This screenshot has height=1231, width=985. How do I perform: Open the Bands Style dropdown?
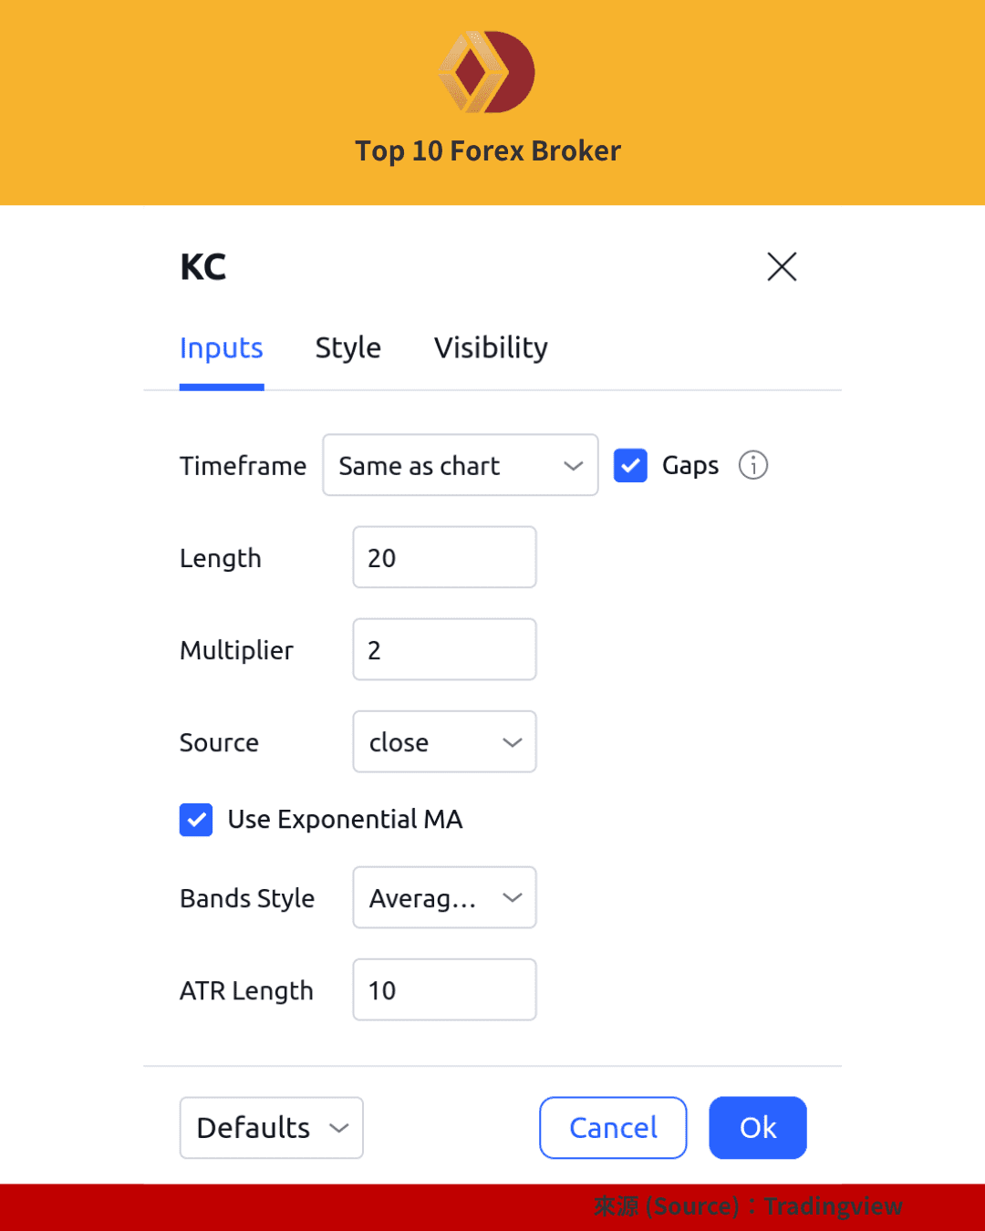coord(444,898)
